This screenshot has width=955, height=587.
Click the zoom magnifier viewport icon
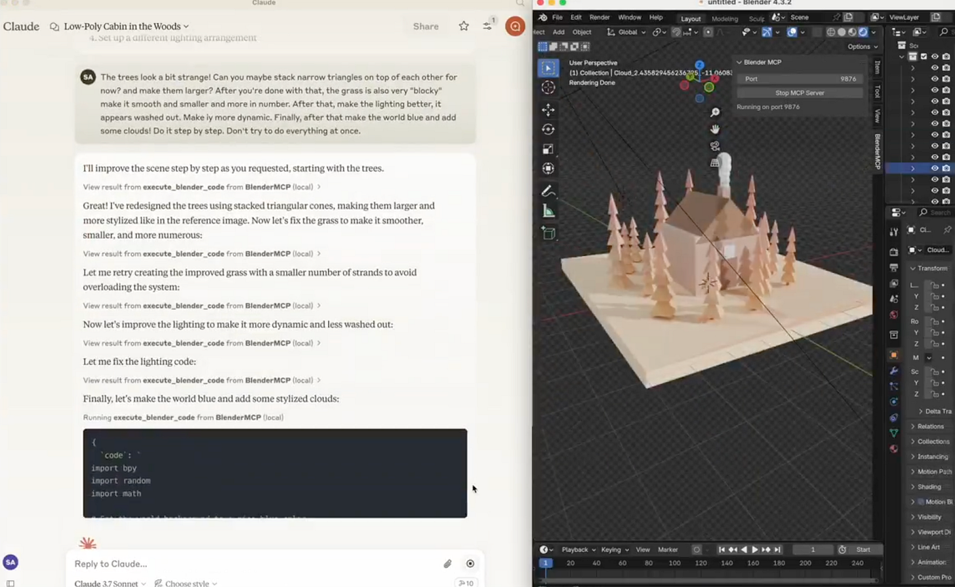(x=715, y=113)
